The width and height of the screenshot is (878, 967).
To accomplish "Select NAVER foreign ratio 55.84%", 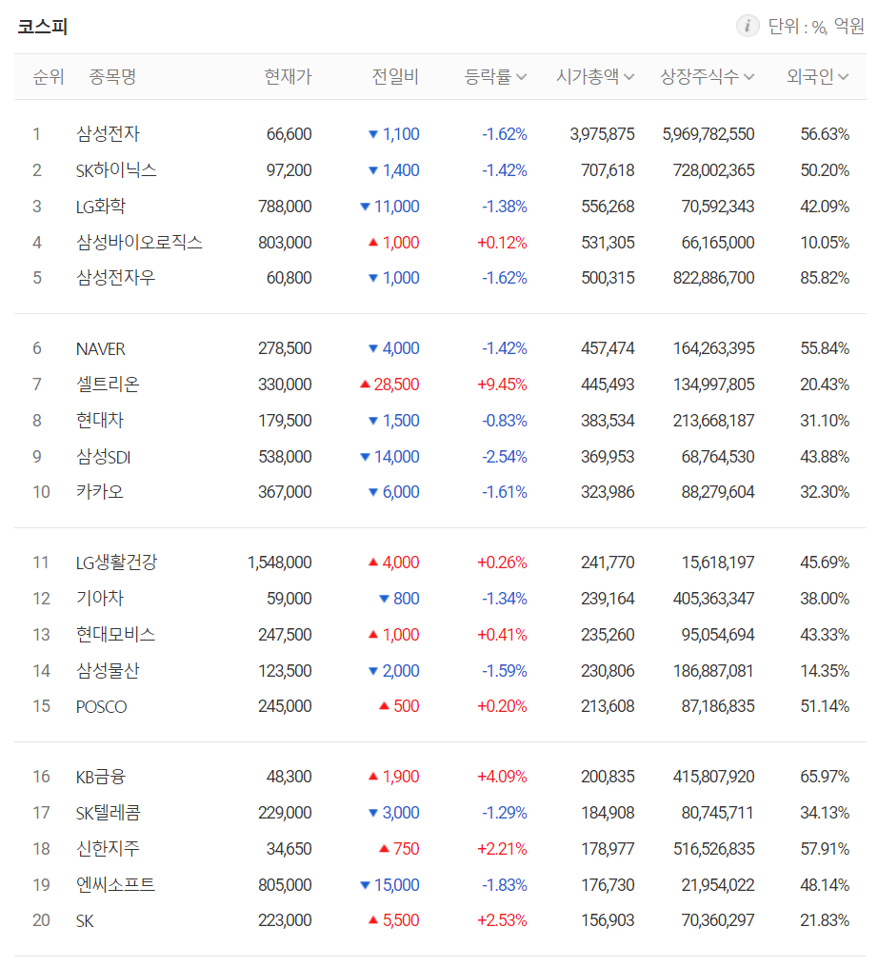I will pyautogui.click(x=825, y=348).
